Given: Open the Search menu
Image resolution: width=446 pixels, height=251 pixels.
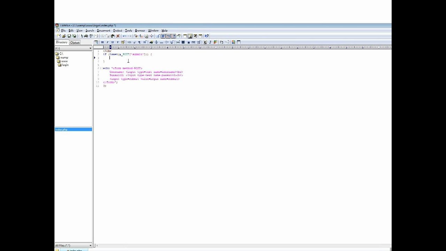Looking at the screenshot, I should point(90,30).
